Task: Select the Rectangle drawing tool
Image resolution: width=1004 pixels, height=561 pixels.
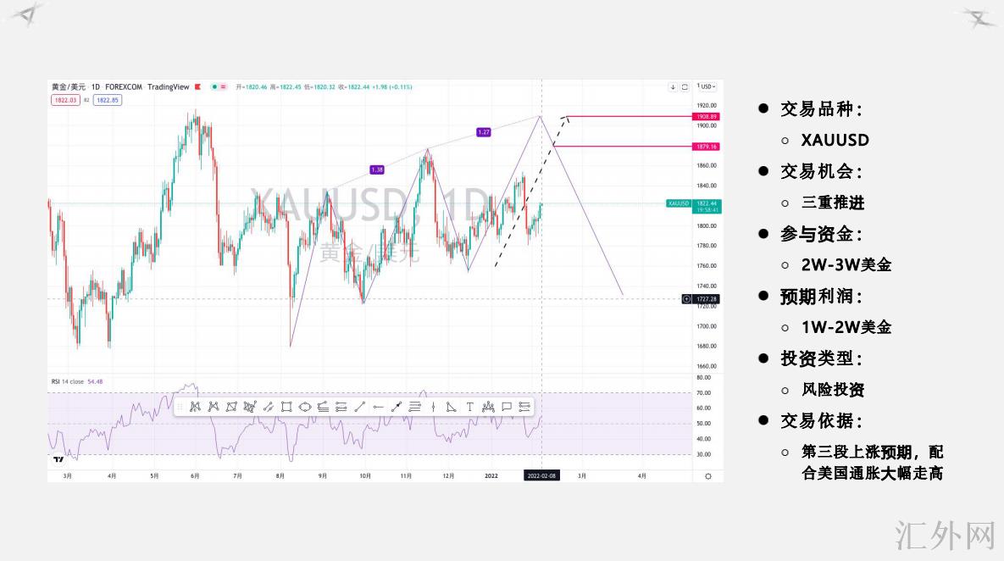Action: (286, 407)
